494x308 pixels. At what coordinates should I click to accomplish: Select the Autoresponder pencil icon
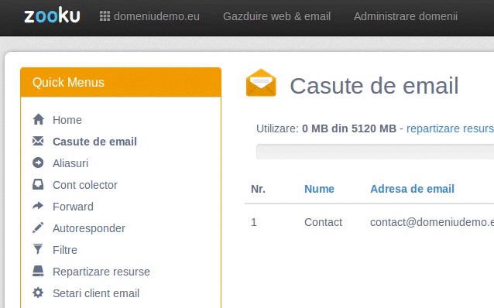point(38,228)
